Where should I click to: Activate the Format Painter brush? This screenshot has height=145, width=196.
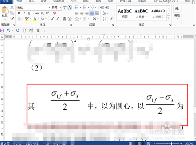click(x=12, y=19)
